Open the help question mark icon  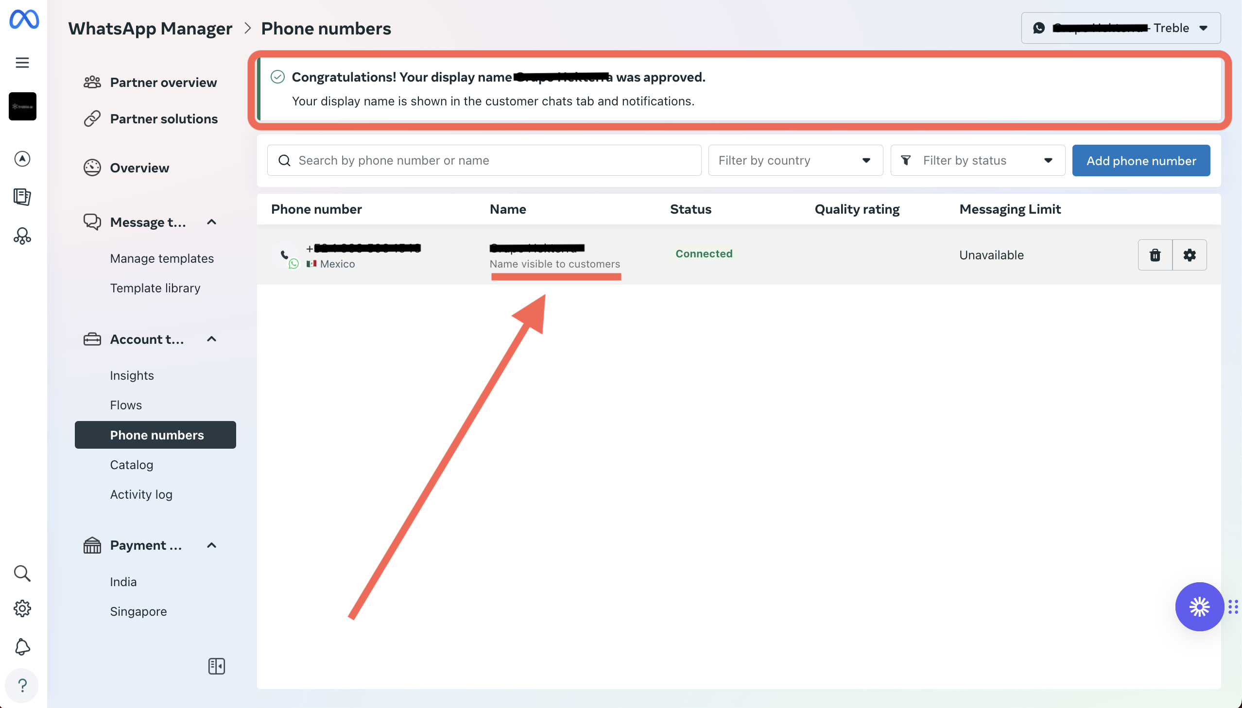tap(22, 685)
